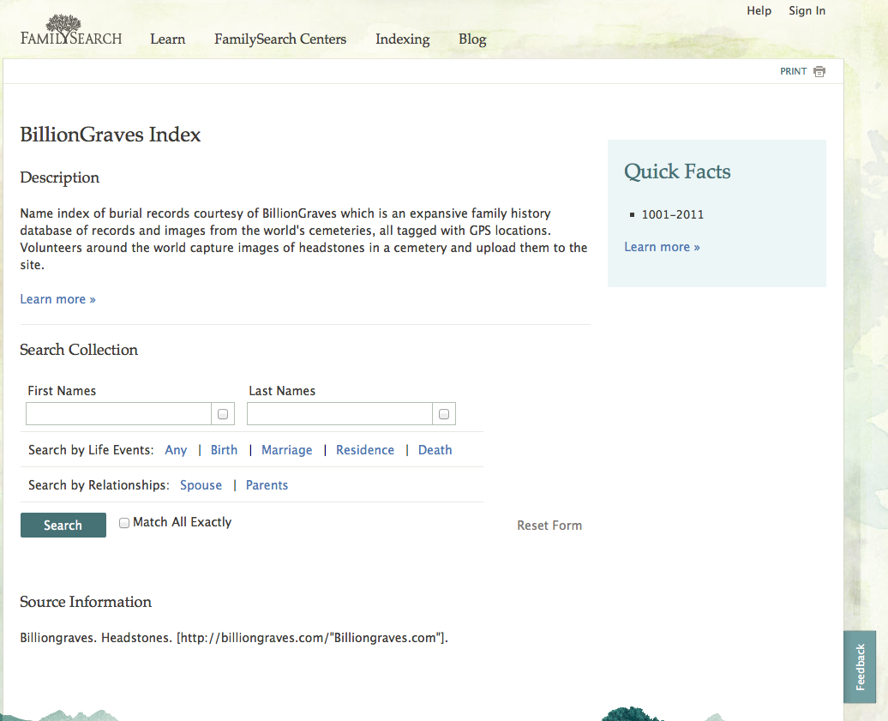
Task: Expand Parents relationship search
Action: tap(267, 485)
